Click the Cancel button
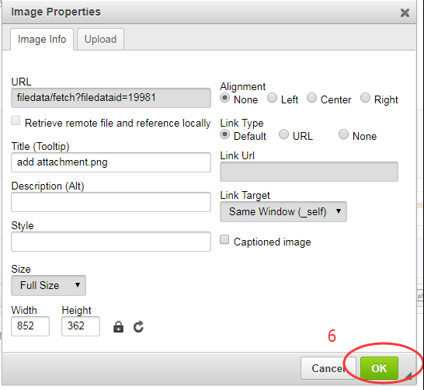424x390 pixels. [x=328, y=368]
